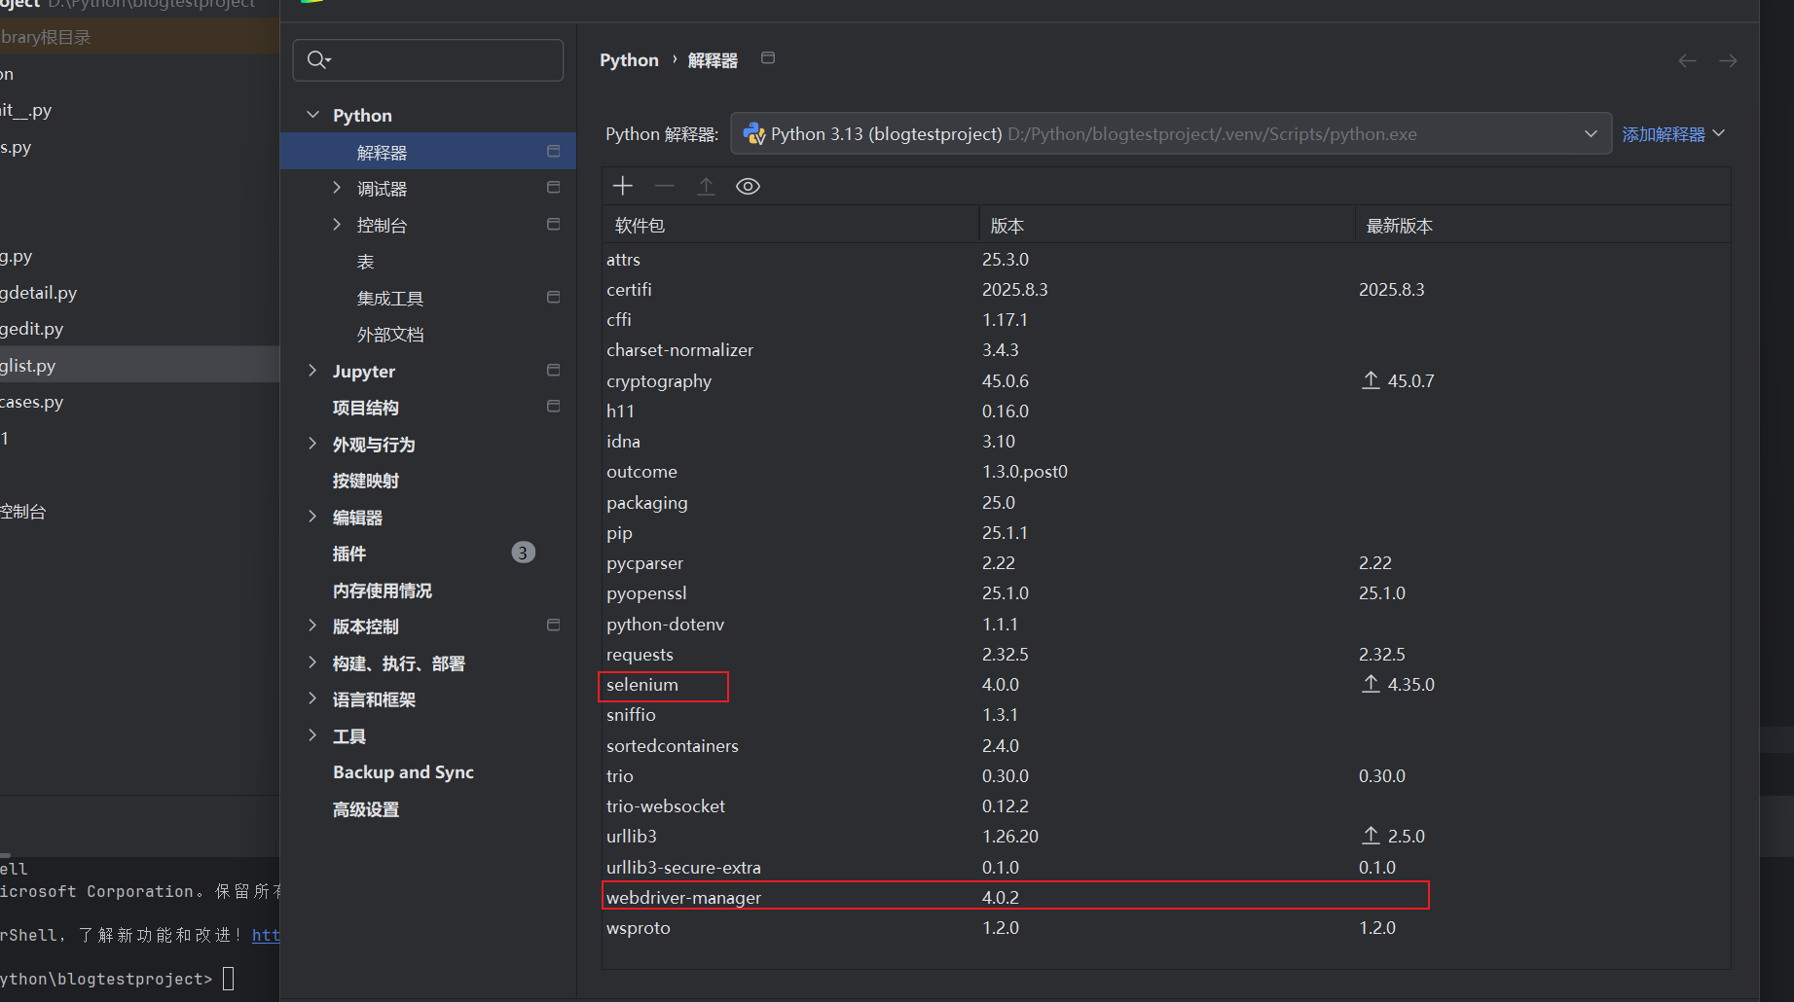The image size is (1794, 1002).
Task: Open the Python interpreter dropdown
Action: point(1171,133)
